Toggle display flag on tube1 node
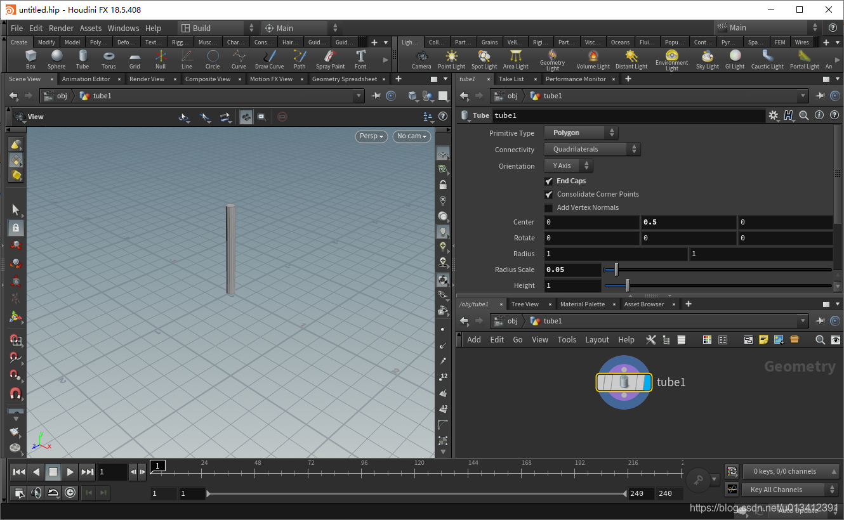This screenshot has width=844, height=520. [647, 382]
